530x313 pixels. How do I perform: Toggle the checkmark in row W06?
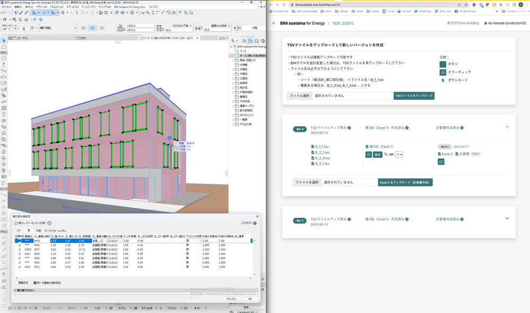(20, 258)
